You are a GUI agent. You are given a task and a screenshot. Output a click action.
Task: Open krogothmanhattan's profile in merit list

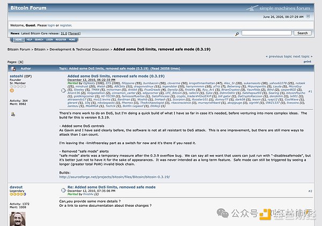(202, 83)
